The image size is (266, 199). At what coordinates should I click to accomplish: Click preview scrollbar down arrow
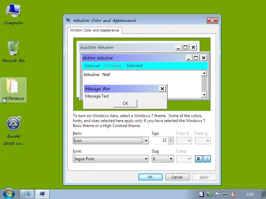tap(204, 95)
